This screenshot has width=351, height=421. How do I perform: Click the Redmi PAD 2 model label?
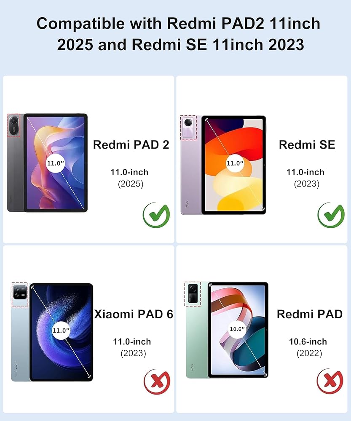(131, 145)
